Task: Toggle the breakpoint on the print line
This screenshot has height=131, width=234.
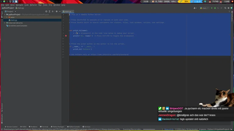Action: point(66,36)
